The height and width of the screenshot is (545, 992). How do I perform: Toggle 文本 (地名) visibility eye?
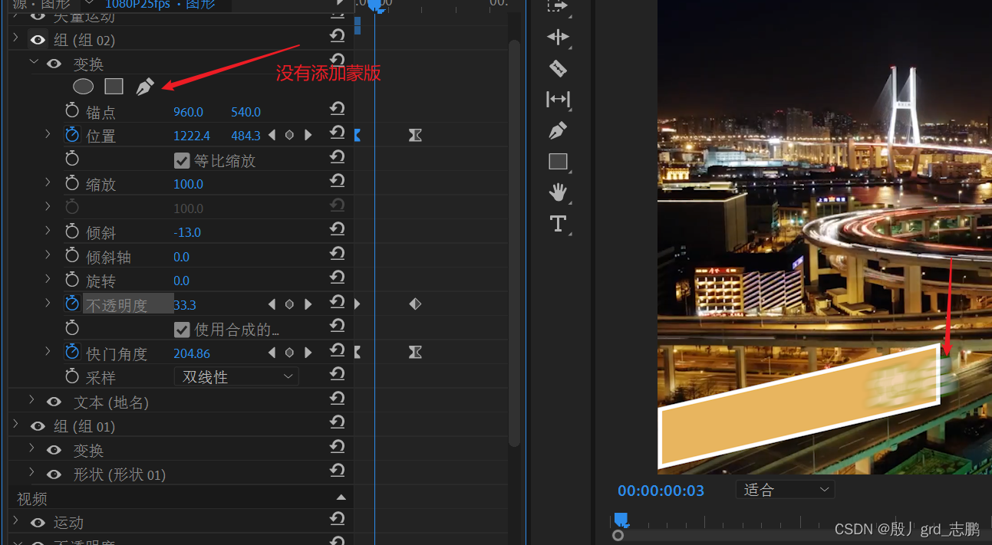(x=54, y=402)
